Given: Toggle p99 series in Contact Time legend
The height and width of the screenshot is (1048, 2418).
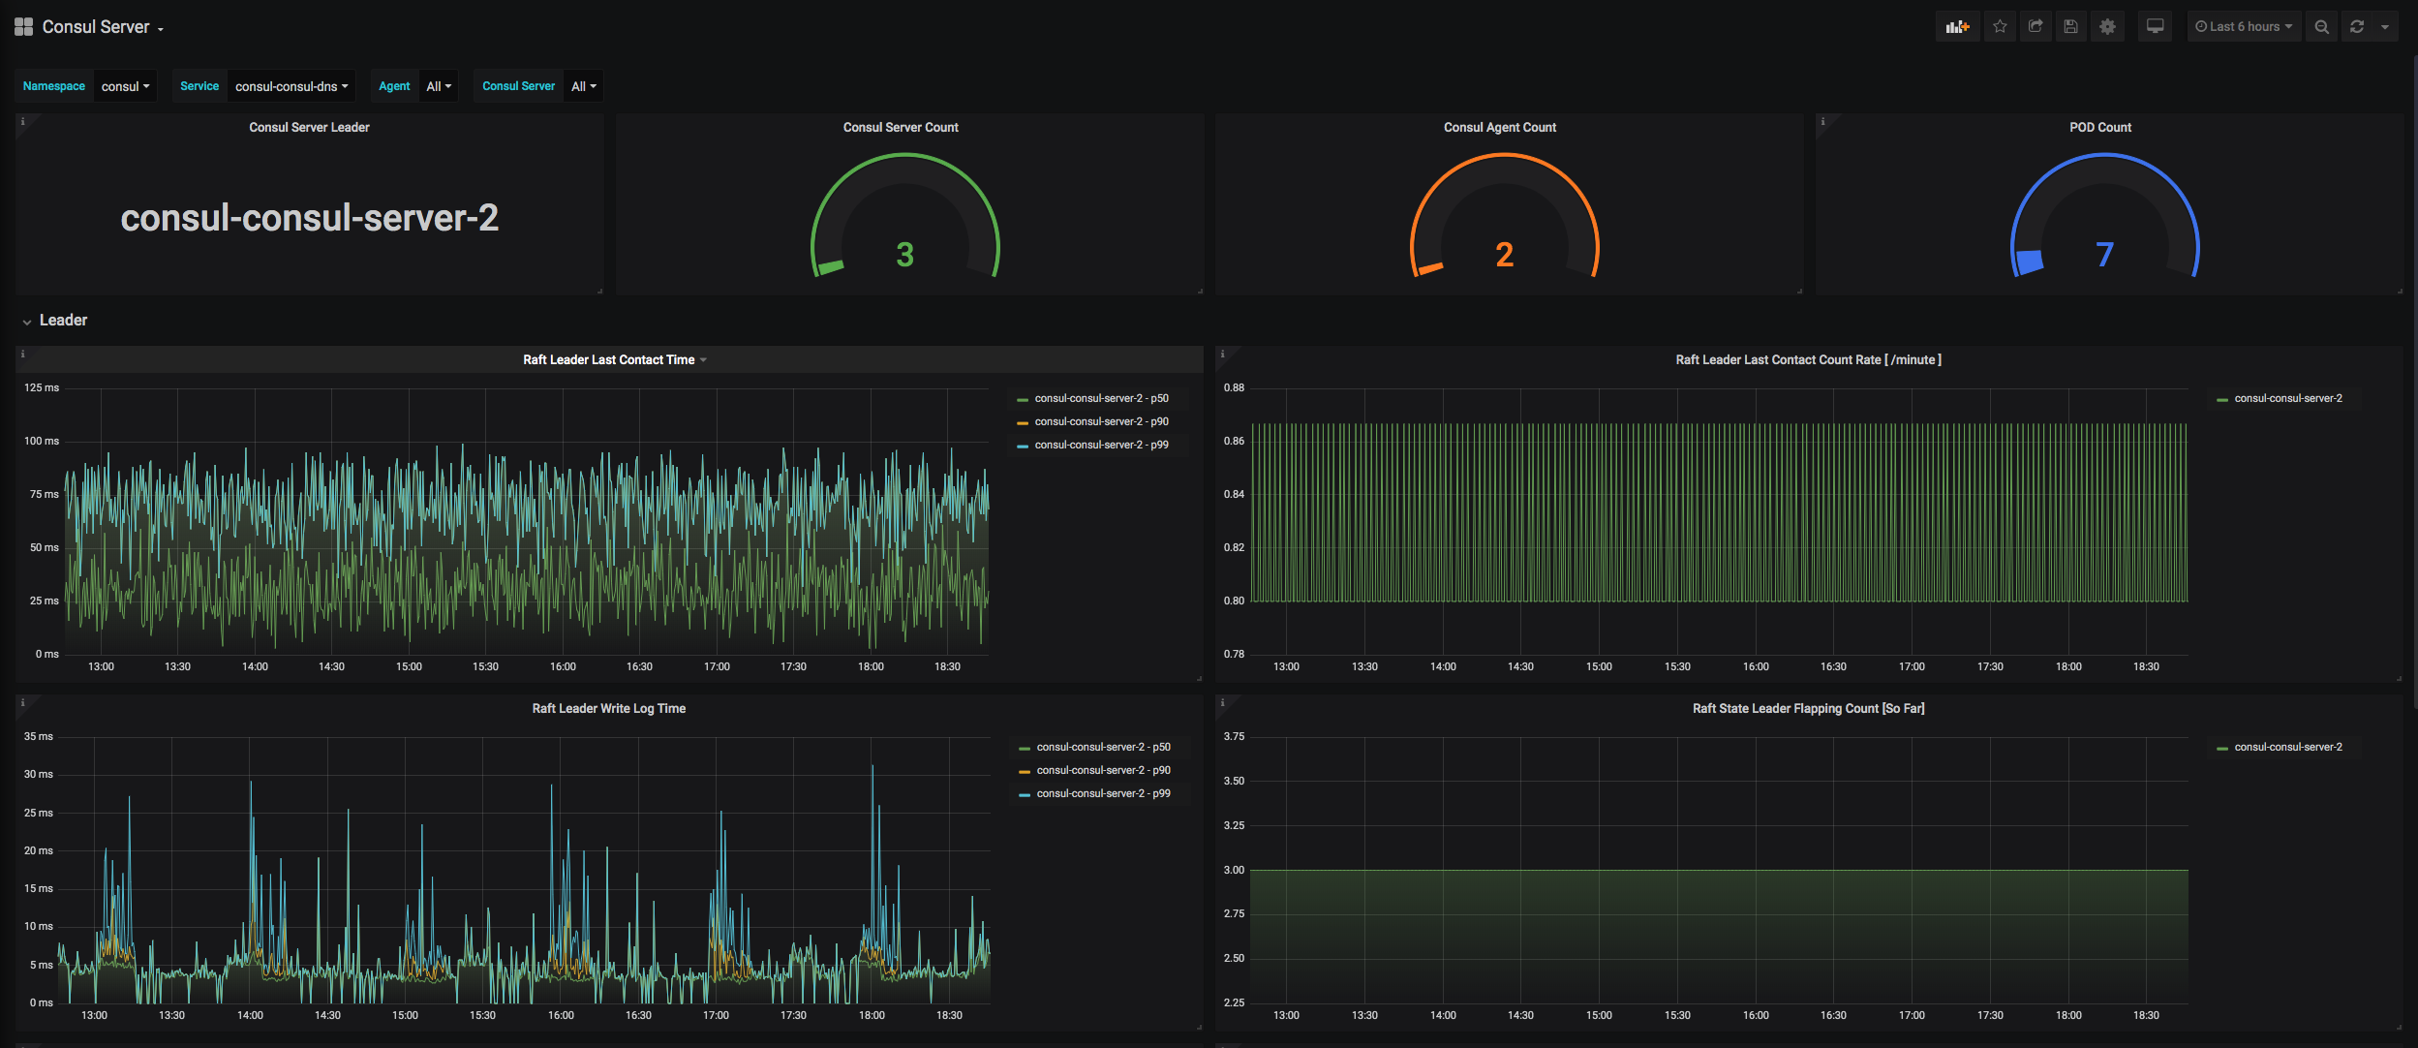Looking at the screenshot, I should click(1101, 445).
